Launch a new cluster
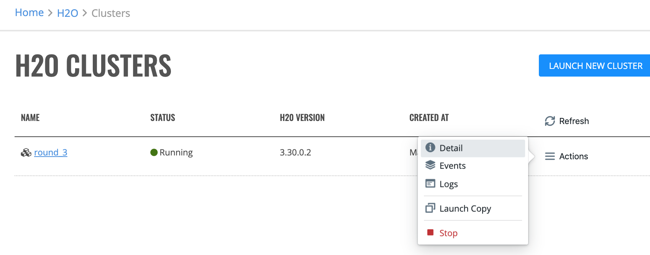The image size is (650, 255). click(594, 65)
